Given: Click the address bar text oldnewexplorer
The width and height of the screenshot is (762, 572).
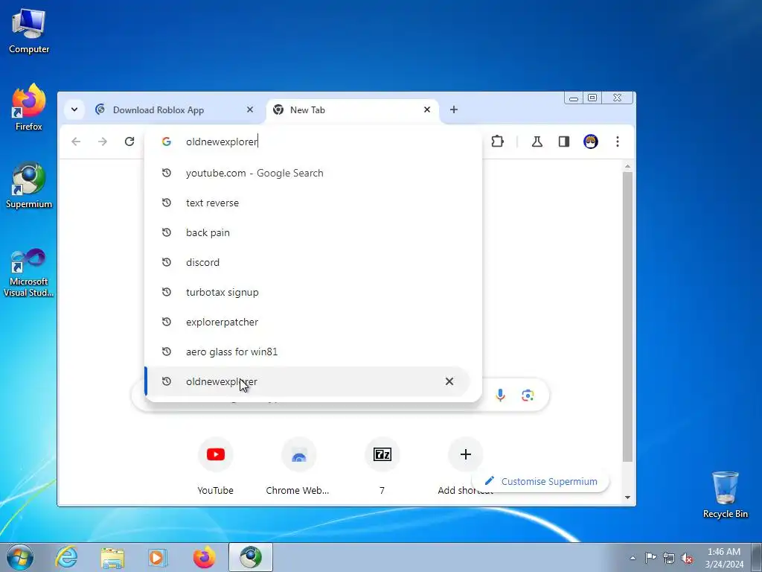Looking at the screenshot, I should pos(222,142).
